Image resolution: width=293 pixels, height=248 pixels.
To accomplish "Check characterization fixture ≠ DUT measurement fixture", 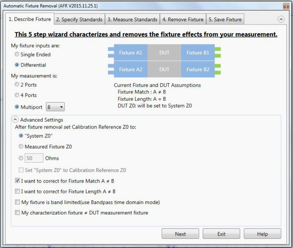I will 17,212.
